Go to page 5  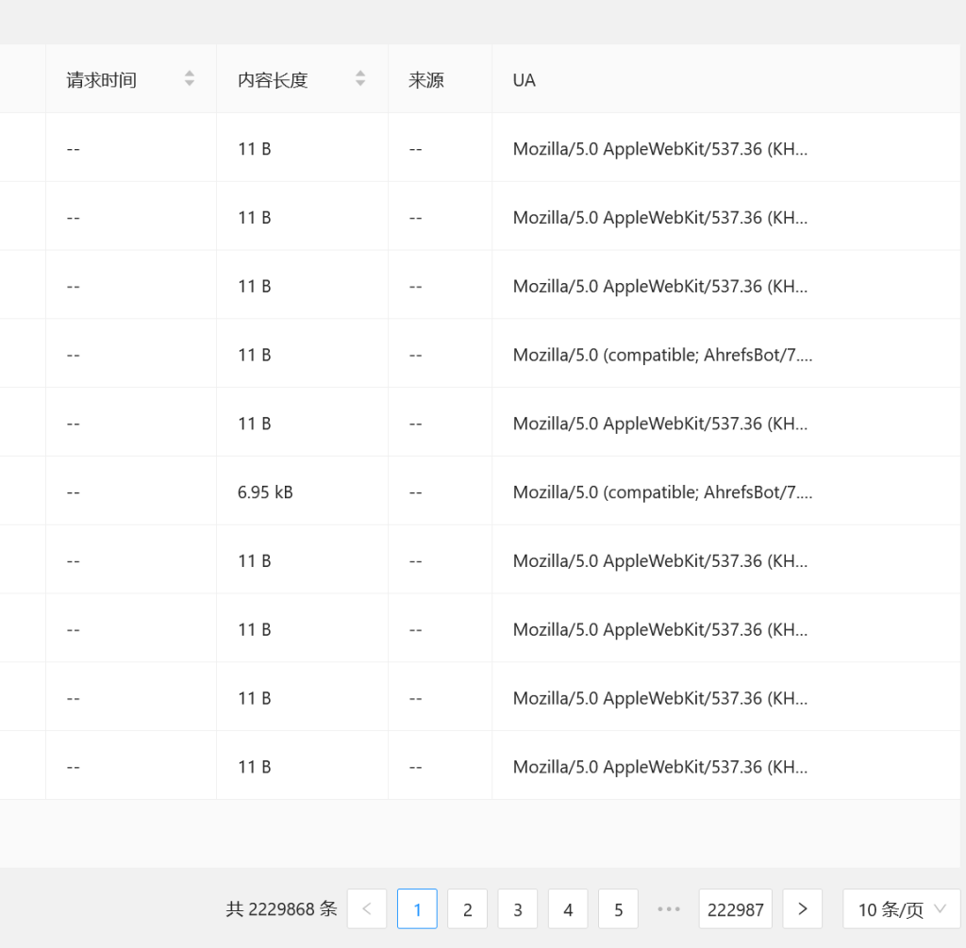click(x=618, y=908)
